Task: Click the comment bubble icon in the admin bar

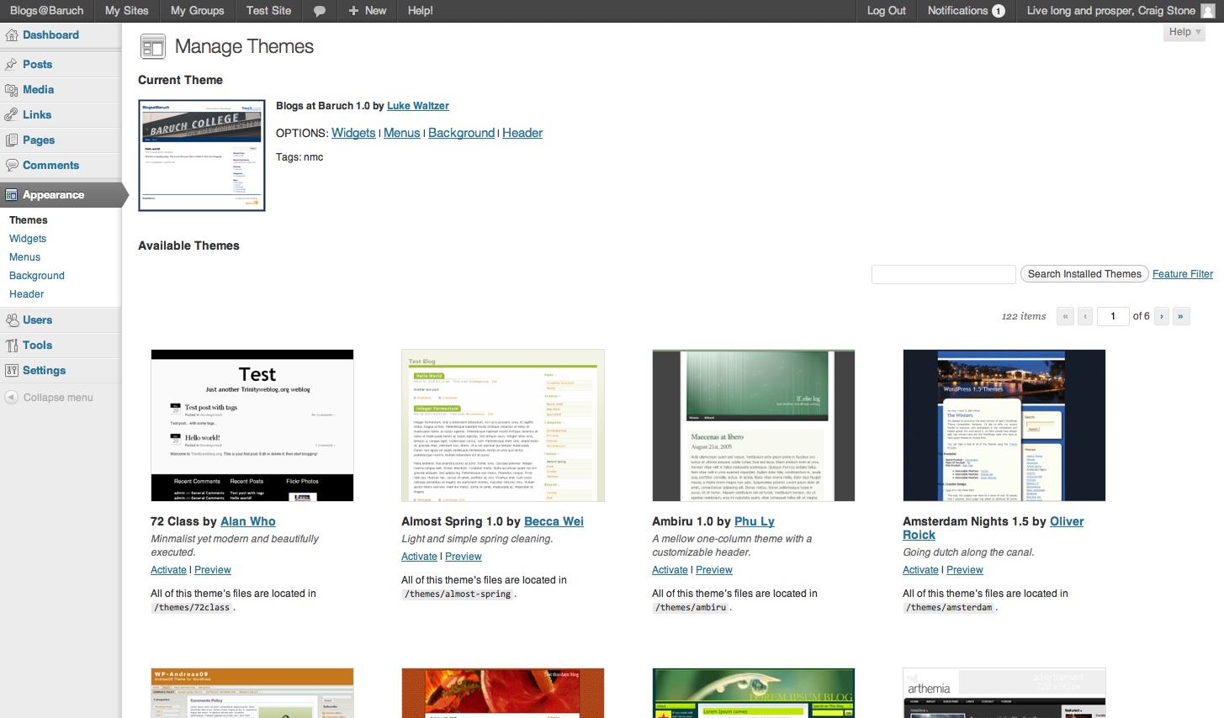Action: tap(320, 11)
